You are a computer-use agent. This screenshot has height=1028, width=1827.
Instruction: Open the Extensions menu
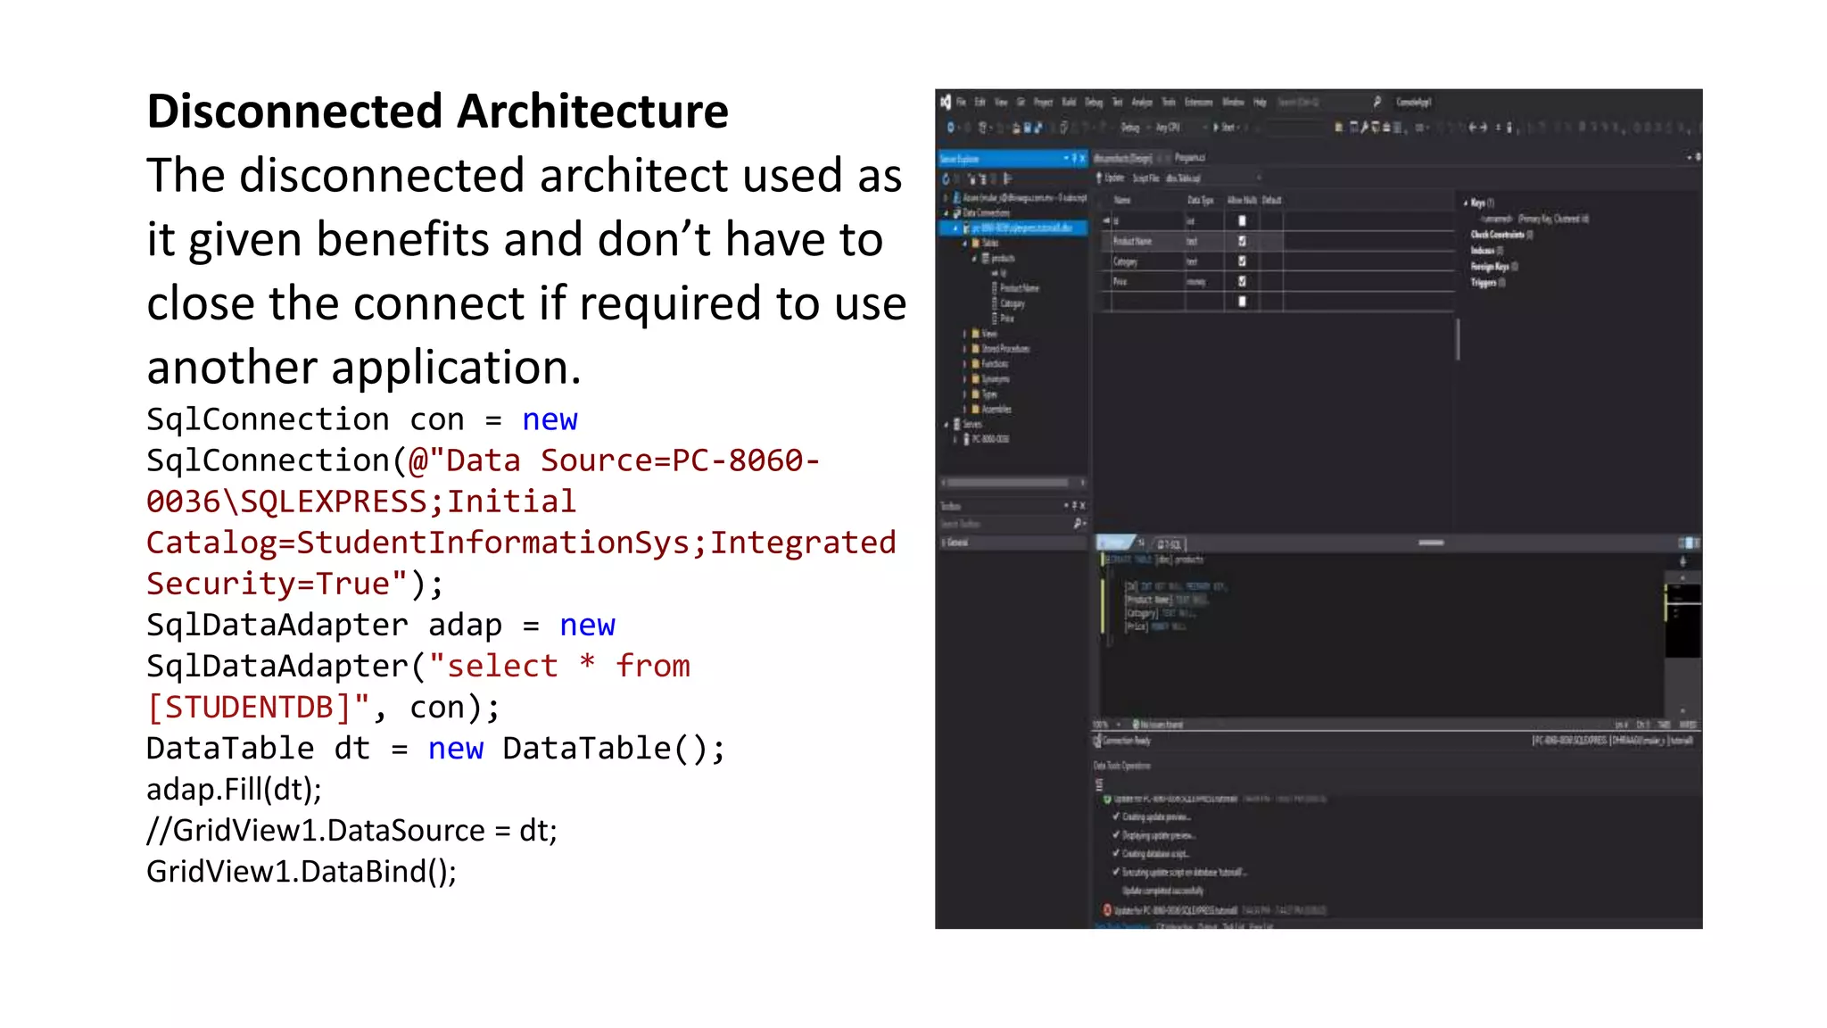click(1198, 102)
